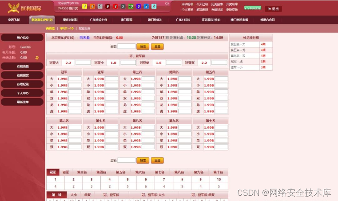Click the upper 确定 confirm button
This screenshot has height=201, width=338.
tap(143, 47)
